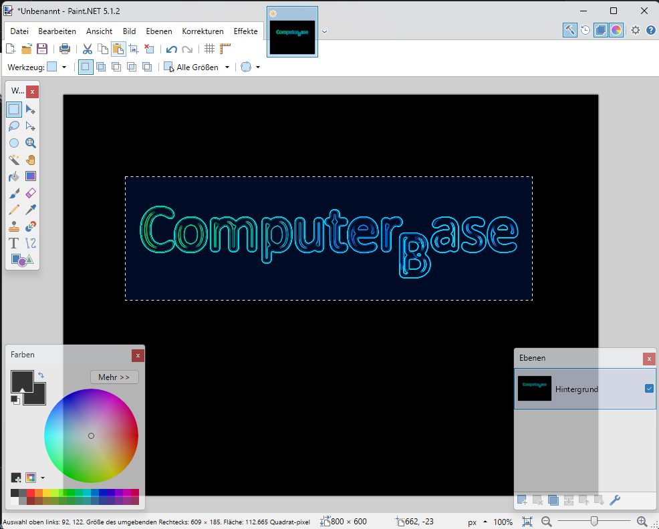Viewport: 659px width, 529px height.
Task: Select the Ellipse Select tool
Action: [14, 143]
